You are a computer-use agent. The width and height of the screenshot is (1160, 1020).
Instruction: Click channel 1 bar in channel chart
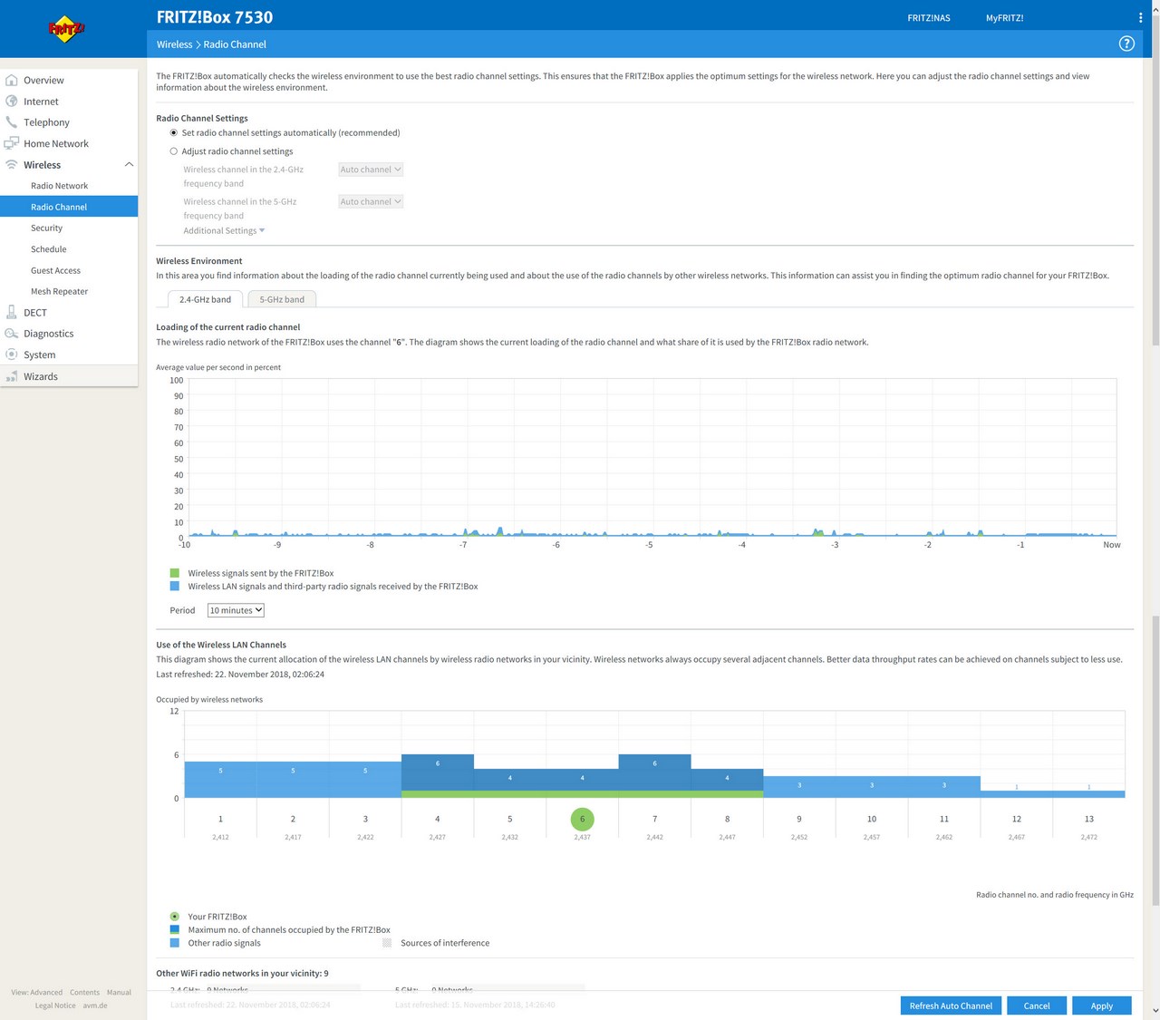(220, 780)
